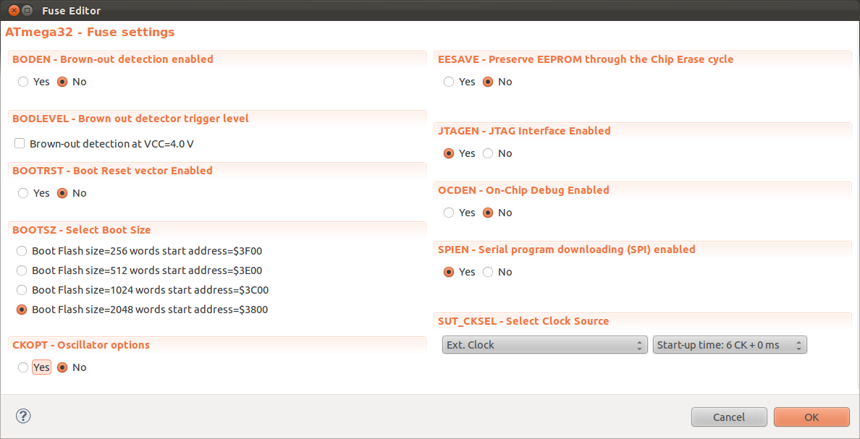Select Yes for CKOPT oscillator options
This screenshot has height=439, width=860.
(x=22, y=367)
